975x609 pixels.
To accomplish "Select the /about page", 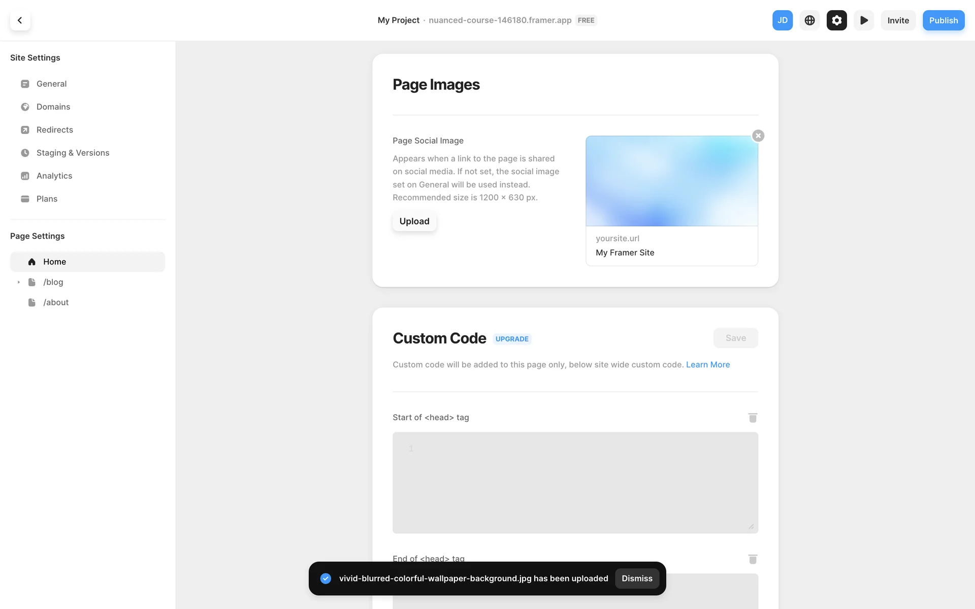I will (56, 302).
